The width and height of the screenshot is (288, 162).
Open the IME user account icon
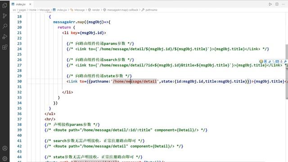coord(281,61)
